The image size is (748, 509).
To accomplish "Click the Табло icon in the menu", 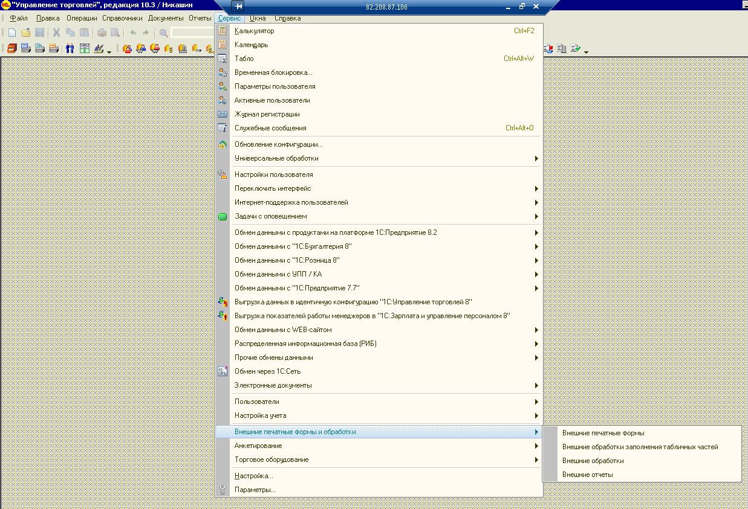I will coord(223,59).
